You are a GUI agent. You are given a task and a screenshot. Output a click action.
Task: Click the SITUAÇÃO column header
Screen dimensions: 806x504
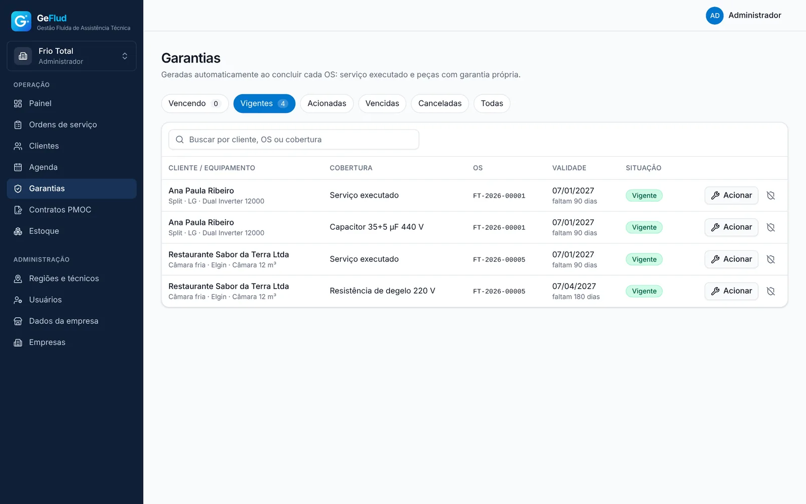point(643,168)
